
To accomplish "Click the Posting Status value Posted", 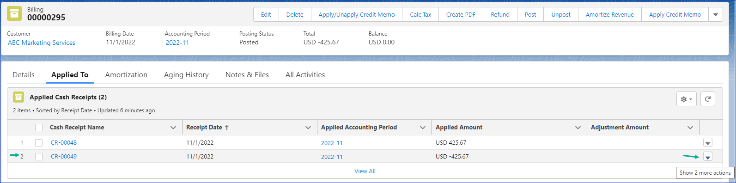I will pyautogui.click(x=249, y=42).
